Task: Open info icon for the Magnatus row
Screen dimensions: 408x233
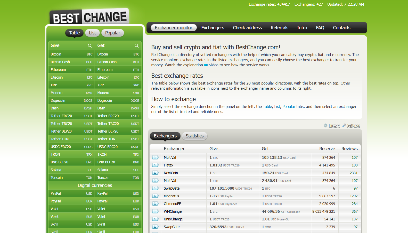Action: click(x=155, y=196)
